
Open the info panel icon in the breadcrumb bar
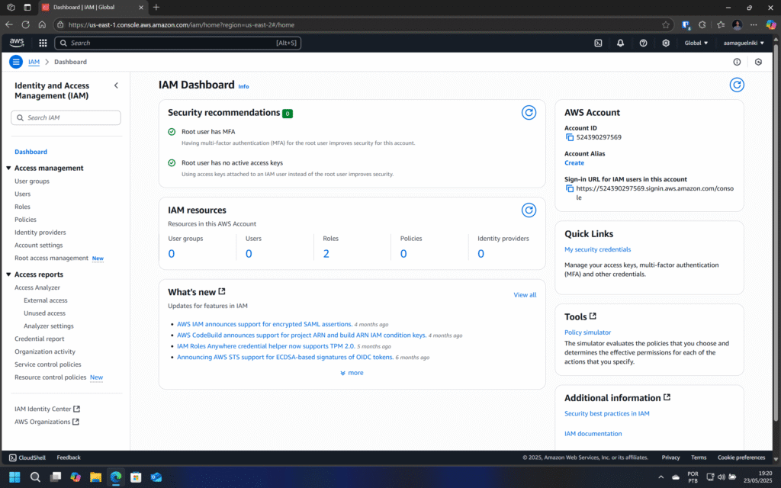click(x=737, y=62)
